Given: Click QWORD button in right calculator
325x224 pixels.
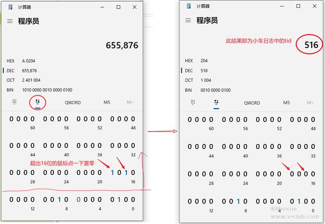Looking at the screenshot, I should point(252,103).
